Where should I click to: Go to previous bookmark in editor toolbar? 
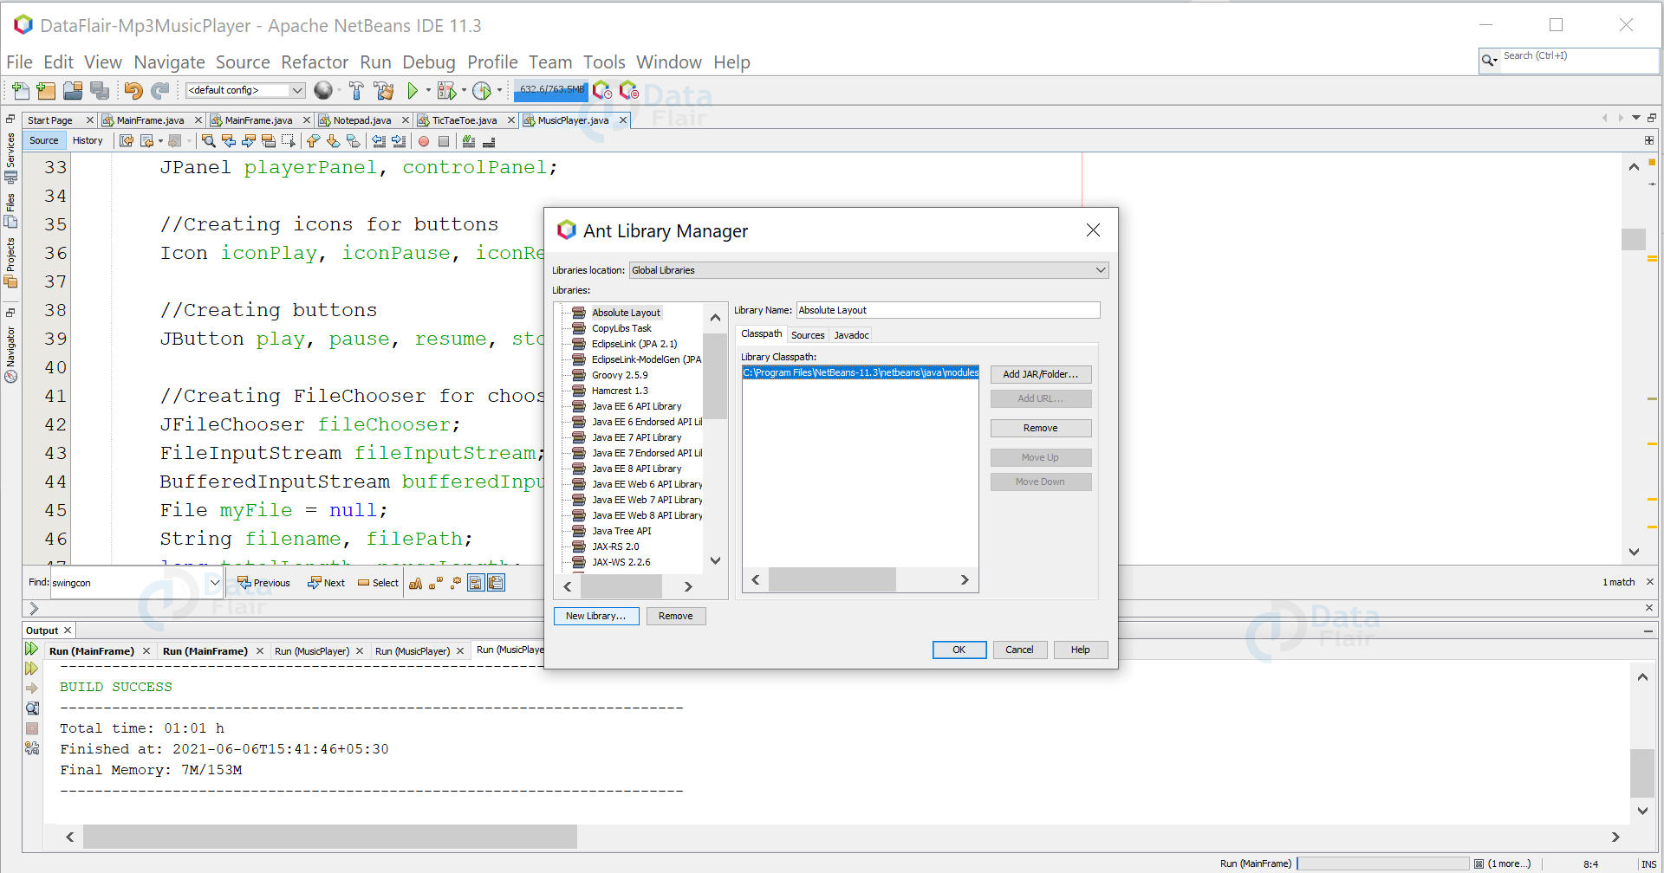click(313, 141)
